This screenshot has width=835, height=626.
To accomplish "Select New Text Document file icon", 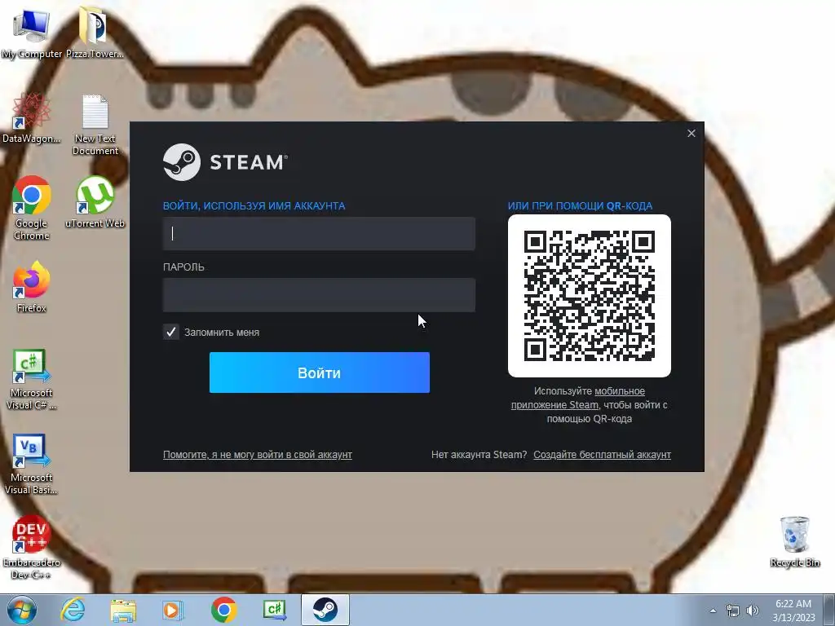I will (95, 124).
